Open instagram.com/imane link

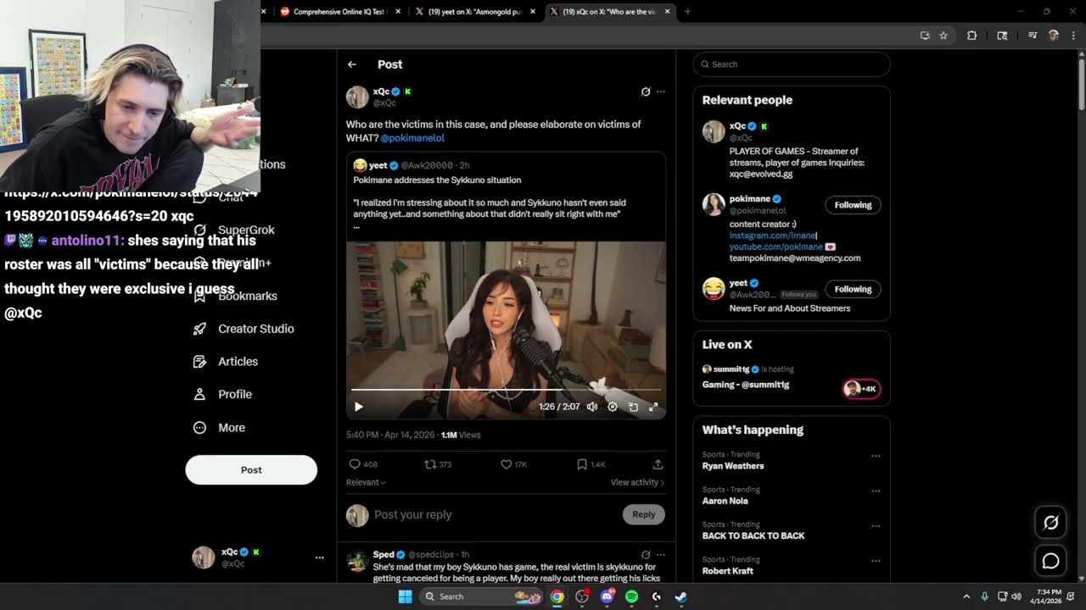pos(772,236)
